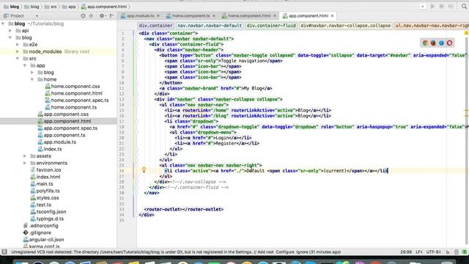
Task: Click the Project panel settings gear icon
Action: [102, 16]
